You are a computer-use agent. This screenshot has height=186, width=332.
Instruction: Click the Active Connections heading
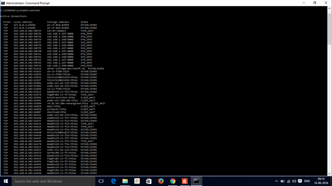[x=14, y=16]
